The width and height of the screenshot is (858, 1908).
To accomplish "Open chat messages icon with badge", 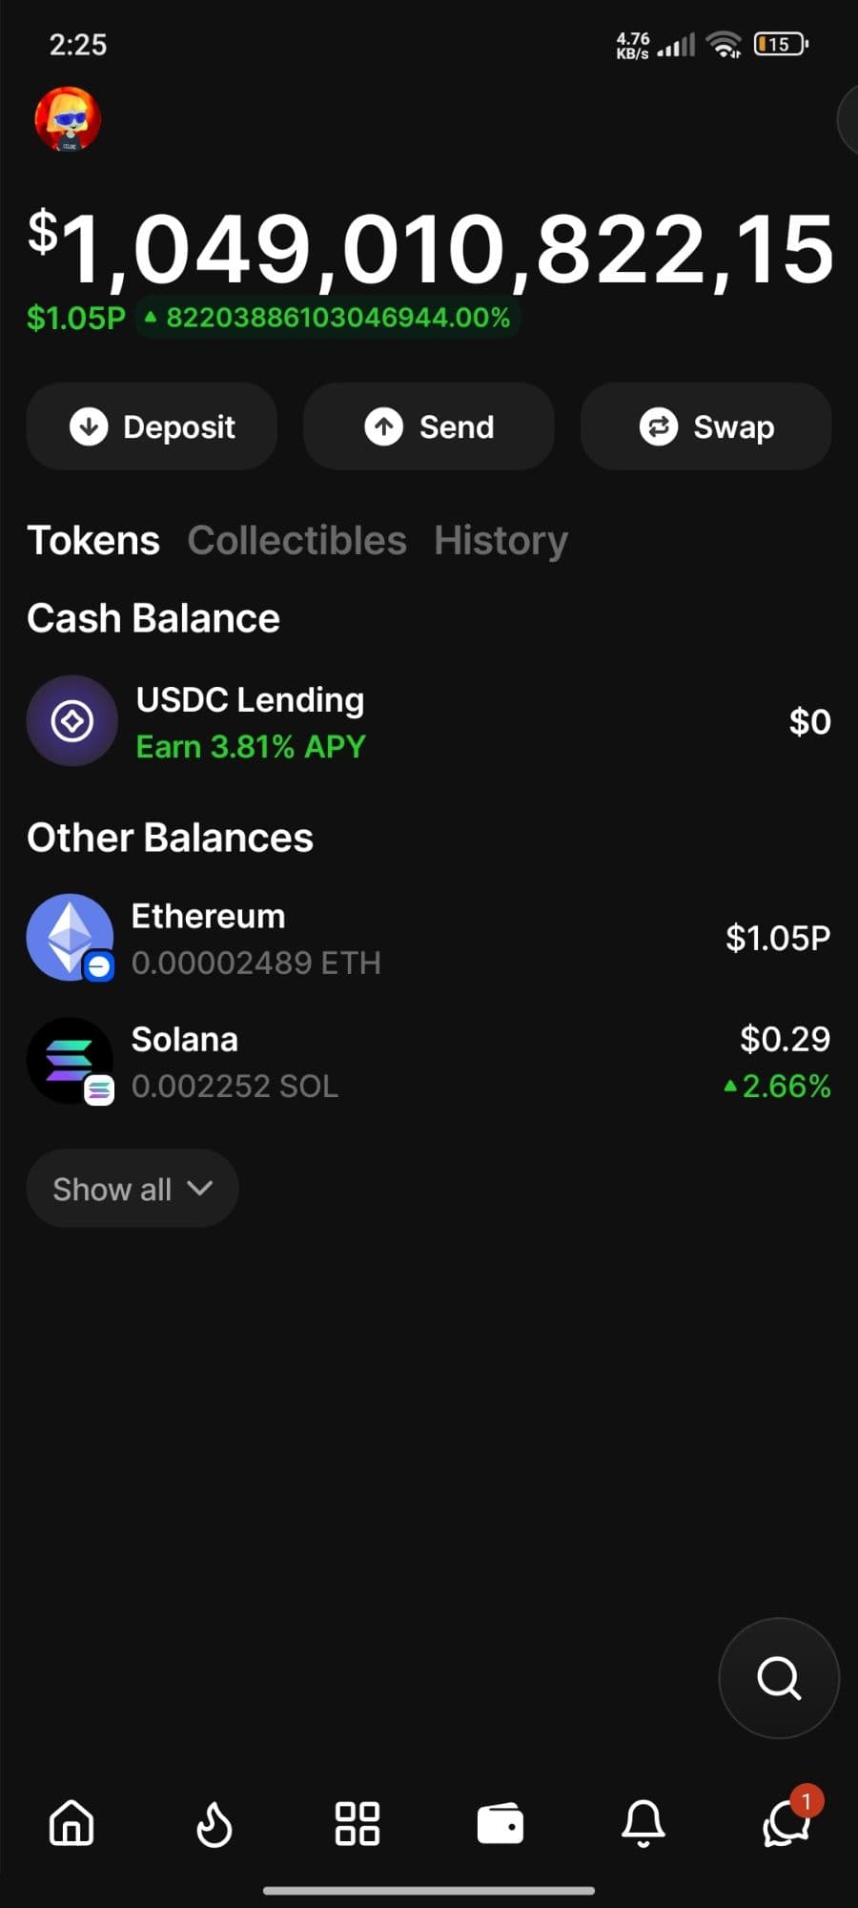I will 786,1823.
